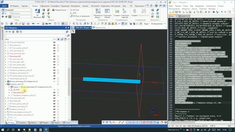The image size is (235, 132).
Task: Toggle visibility of Винтовая_db2 in the tree
Action: coord(54,56)
